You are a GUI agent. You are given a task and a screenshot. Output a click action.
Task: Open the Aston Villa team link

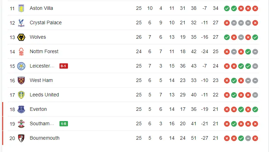41,8
